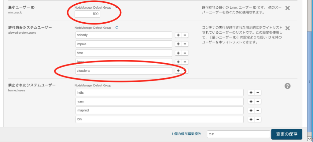
Task: Remove the mapred banned user
Action: coord(258,110)
